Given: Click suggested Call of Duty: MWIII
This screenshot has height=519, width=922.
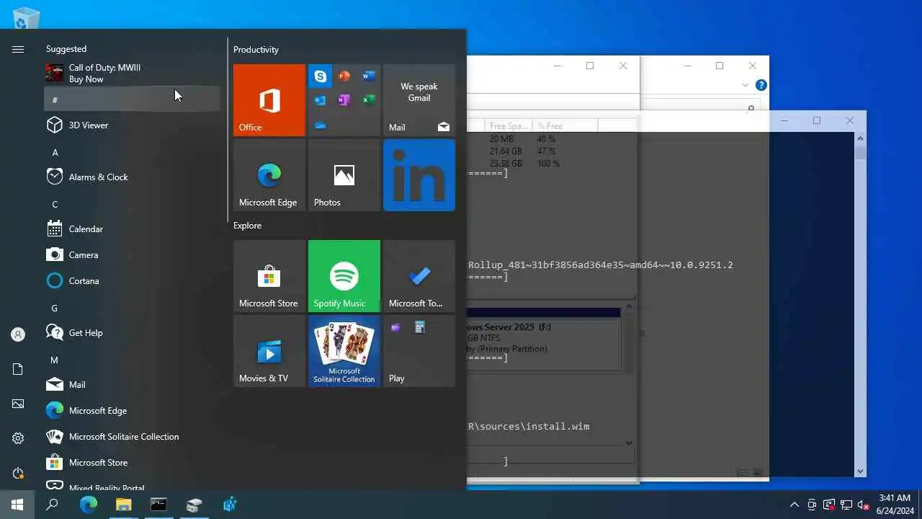Looking at the screenshot, I should point(133,74).
